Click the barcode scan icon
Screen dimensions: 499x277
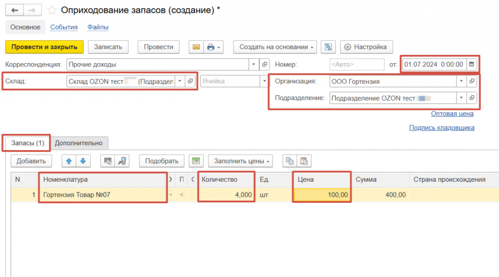tap(108, 161)
